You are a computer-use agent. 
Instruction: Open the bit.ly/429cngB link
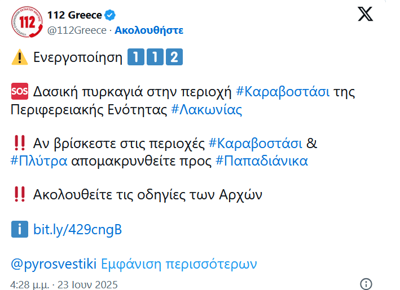[78, 229]
